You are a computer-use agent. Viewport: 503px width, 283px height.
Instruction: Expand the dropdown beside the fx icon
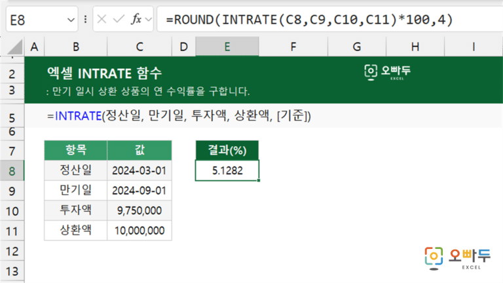[148, 20]
